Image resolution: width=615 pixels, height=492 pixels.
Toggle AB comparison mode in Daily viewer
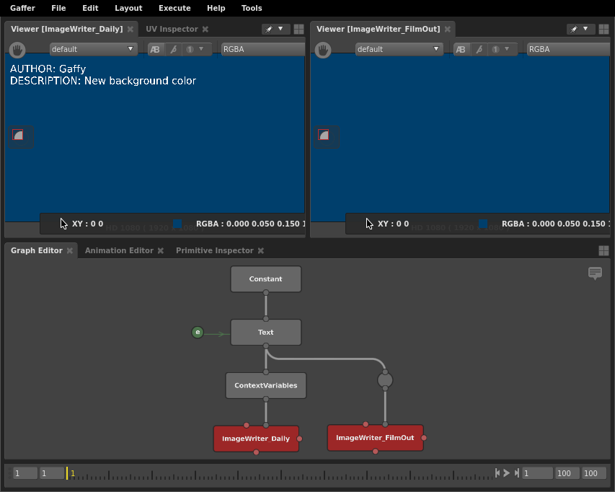tap(155, 50)
